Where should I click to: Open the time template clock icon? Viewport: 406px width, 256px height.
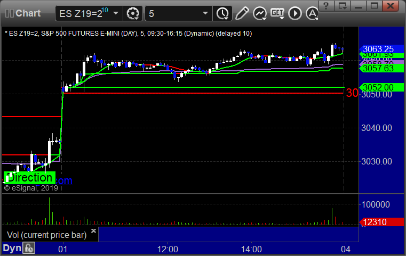[x=222, y=13]
